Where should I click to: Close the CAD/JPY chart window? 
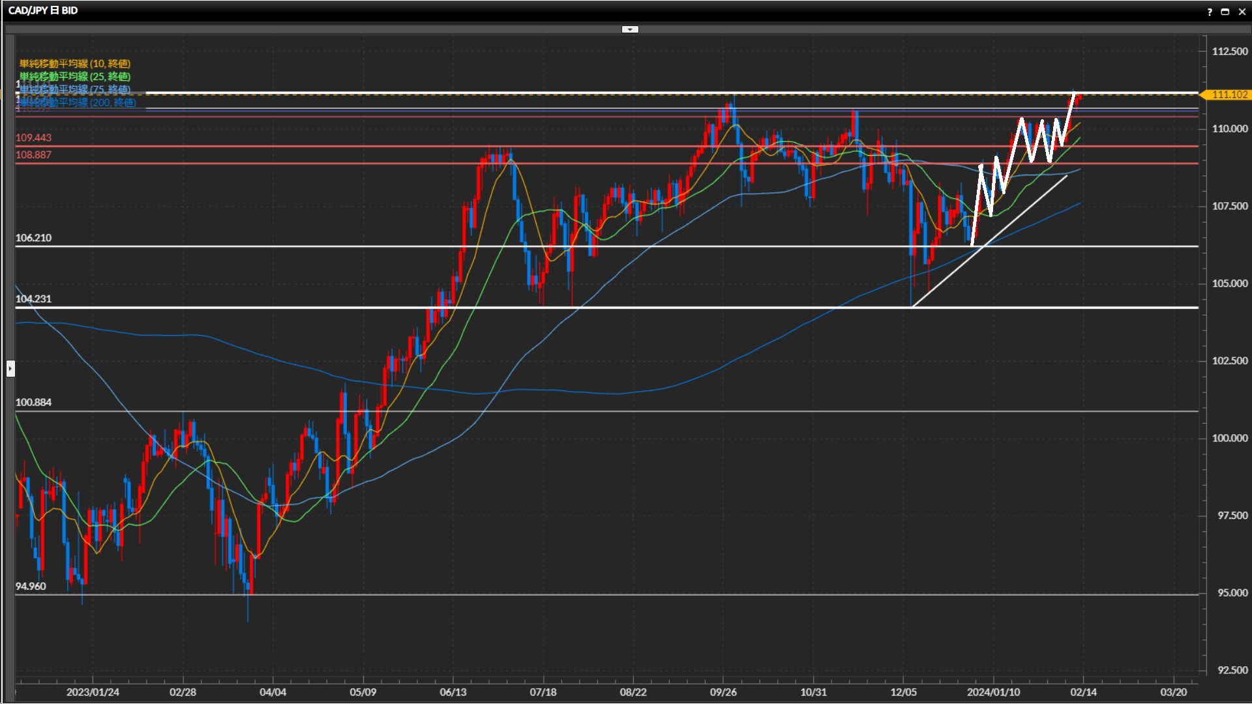click(x=1242, y=12)
